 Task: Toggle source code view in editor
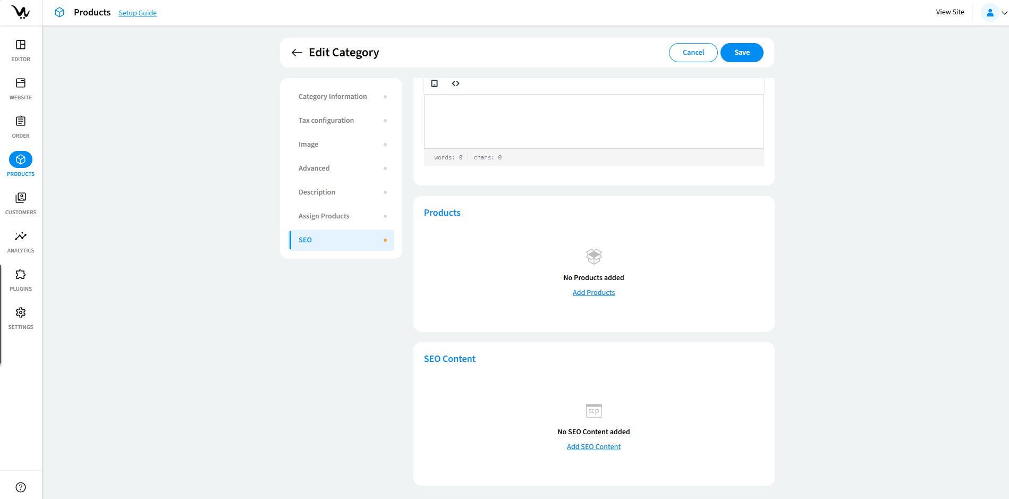click(455, 83)
